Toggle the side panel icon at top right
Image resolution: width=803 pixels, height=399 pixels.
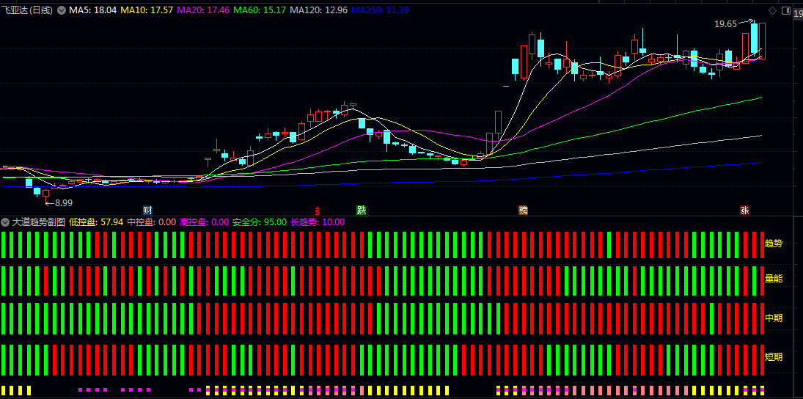pos(785,10)
